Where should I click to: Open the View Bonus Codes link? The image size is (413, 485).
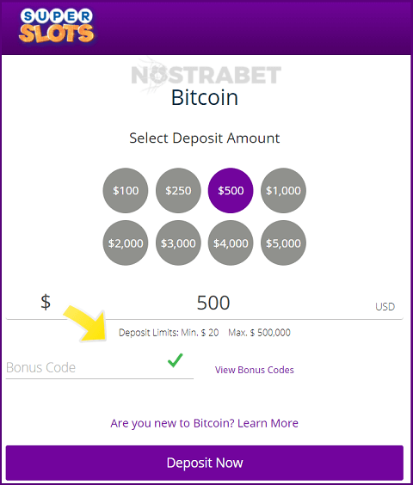point(255,370)
